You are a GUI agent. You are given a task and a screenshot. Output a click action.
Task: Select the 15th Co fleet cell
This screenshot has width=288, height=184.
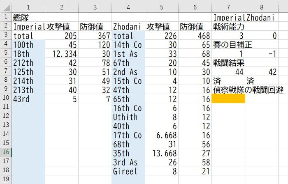coord(128,80)
